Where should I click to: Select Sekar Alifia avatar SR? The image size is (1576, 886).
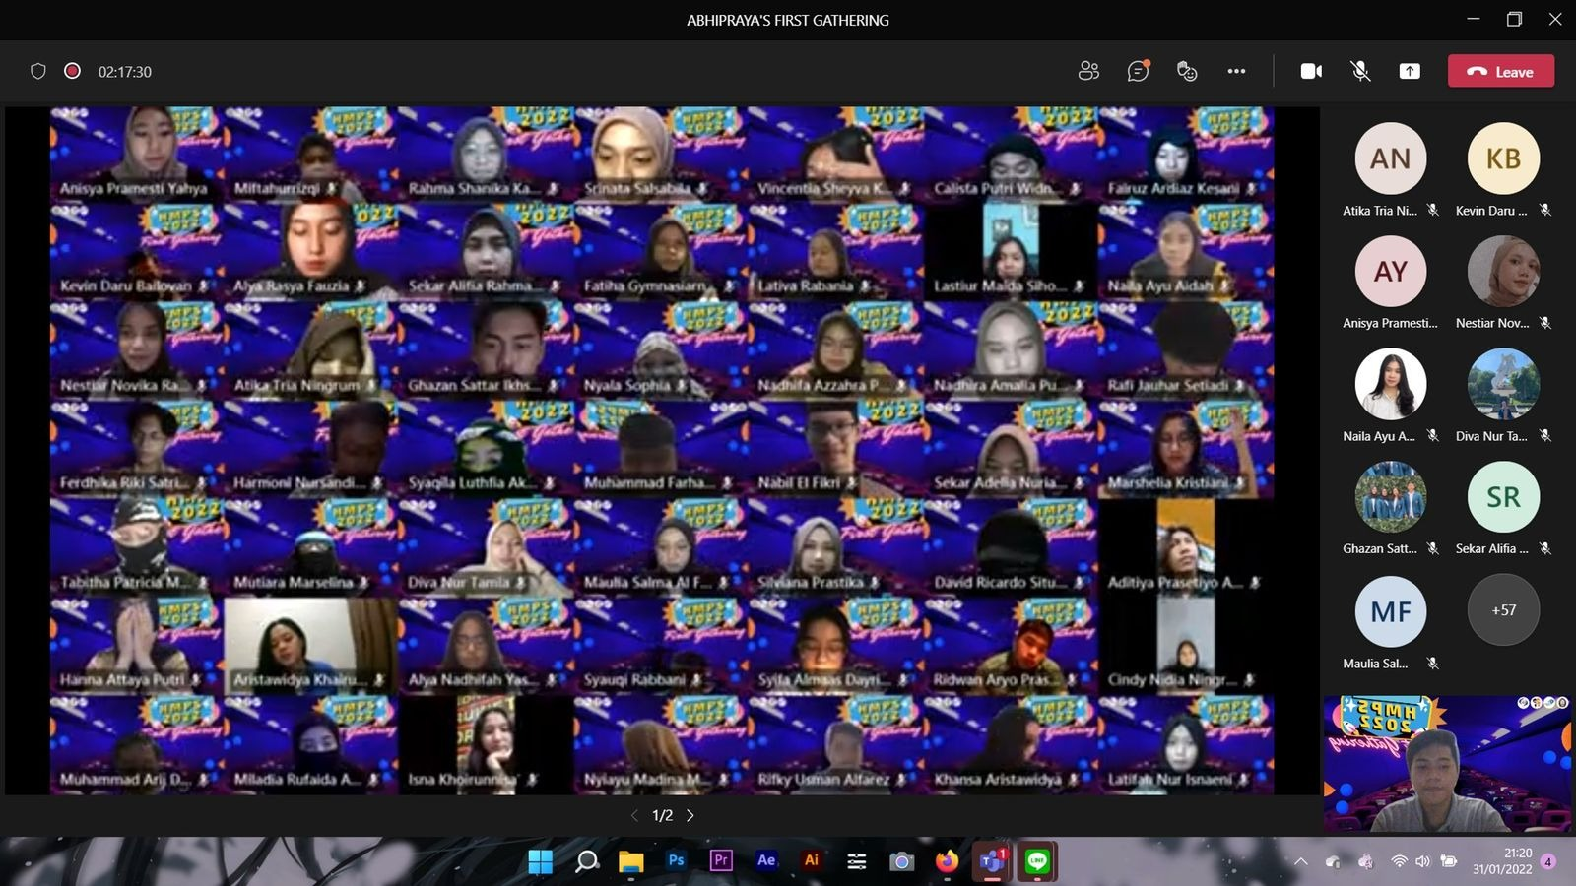(1503, 497)
